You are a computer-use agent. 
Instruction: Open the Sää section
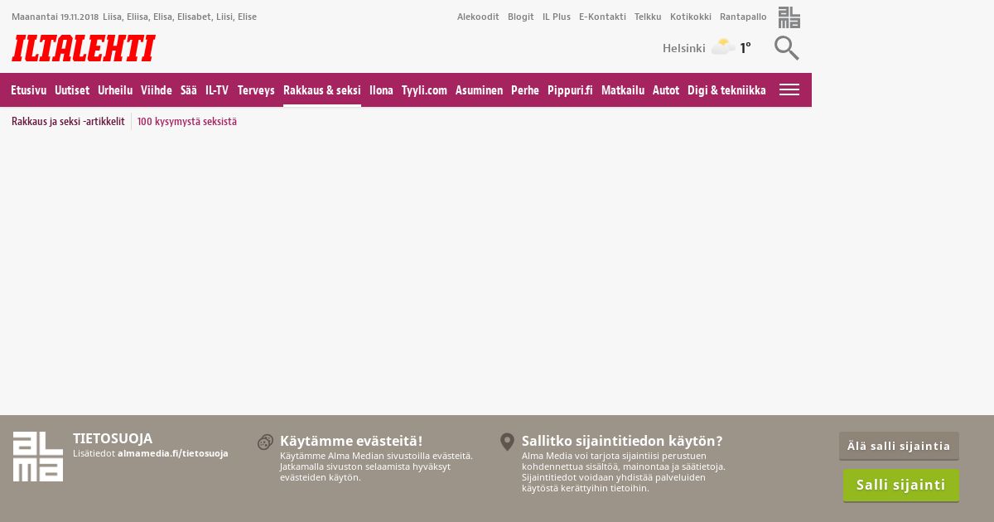[x=189, y=90]
